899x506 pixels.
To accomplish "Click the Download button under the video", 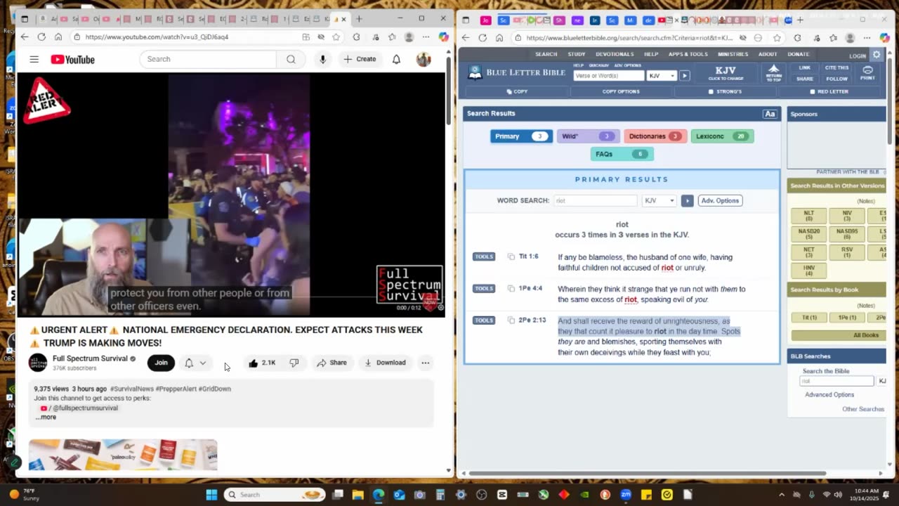I will coord(384,363).
